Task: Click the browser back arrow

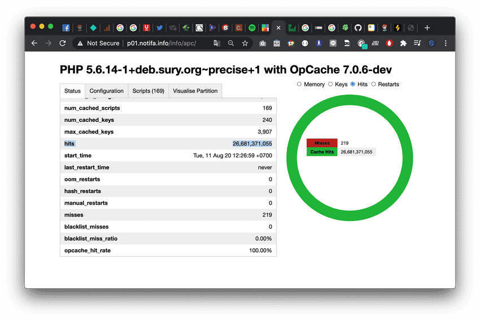Action: (x=34, y=43)
